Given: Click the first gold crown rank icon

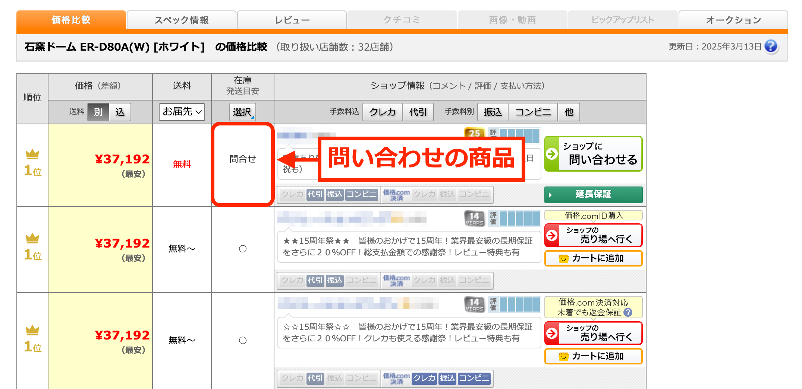Looking at the screenshot, I should [x=32, y=154].
